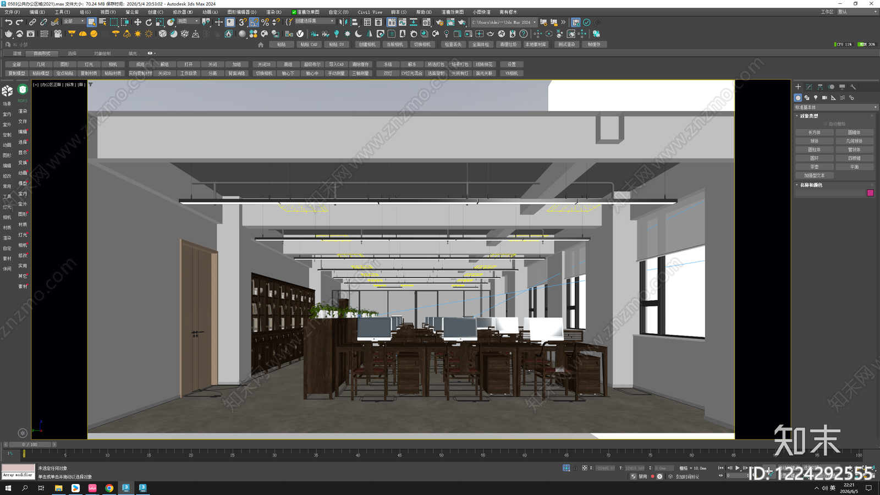Click the 0 / 100 time slider handle

(x=30, y=444)
